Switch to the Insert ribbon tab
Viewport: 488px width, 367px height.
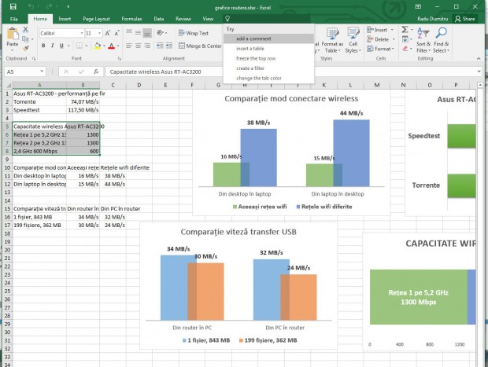(x=65, y=19)
